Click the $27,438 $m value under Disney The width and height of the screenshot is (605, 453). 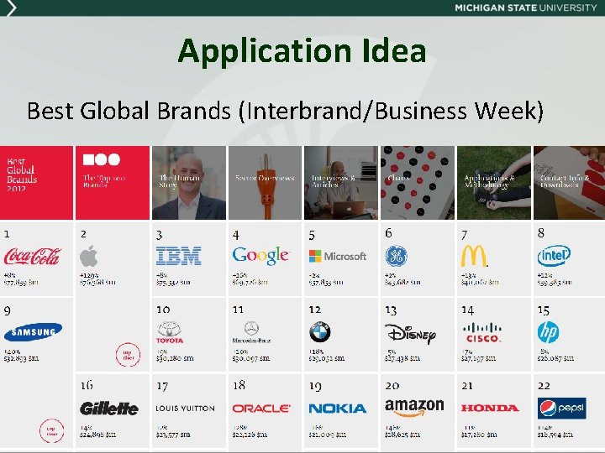pyautogui.click(x=402, y=358)
